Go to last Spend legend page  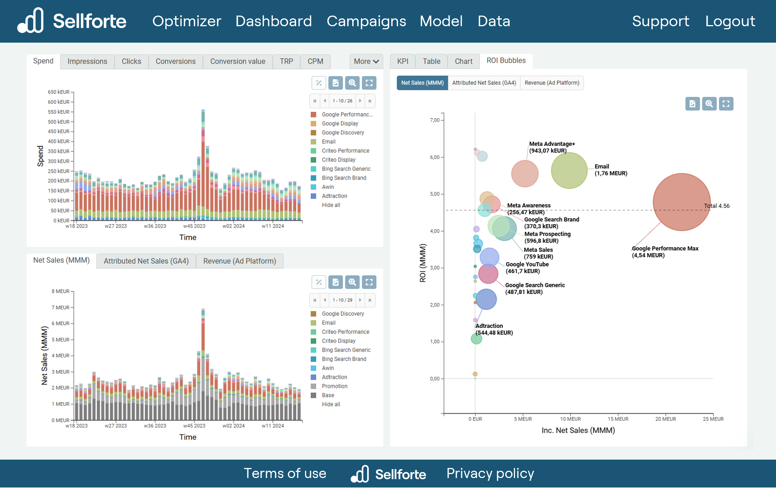click(x=370, y=101)
